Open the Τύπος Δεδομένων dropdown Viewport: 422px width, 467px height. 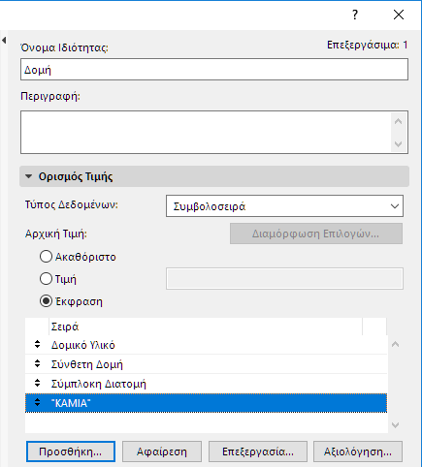click(x=284, y=206)
